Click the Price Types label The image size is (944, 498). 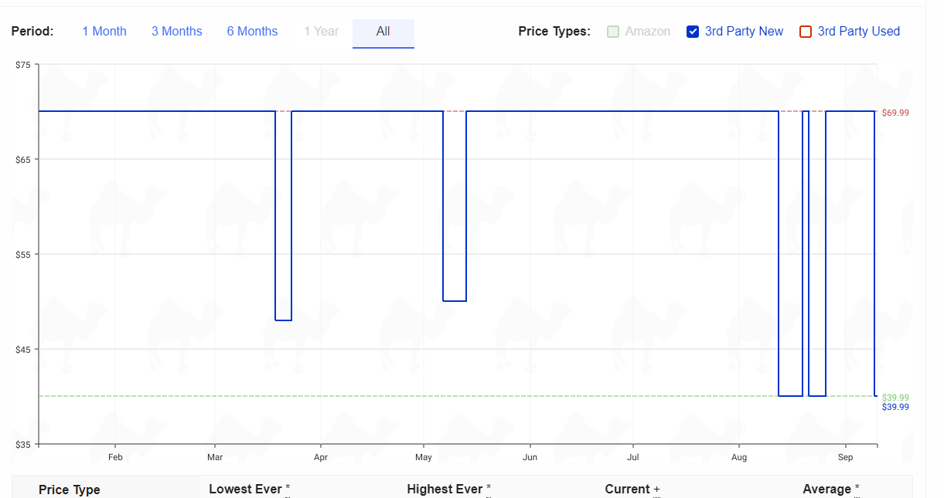(x=554, y=32)
